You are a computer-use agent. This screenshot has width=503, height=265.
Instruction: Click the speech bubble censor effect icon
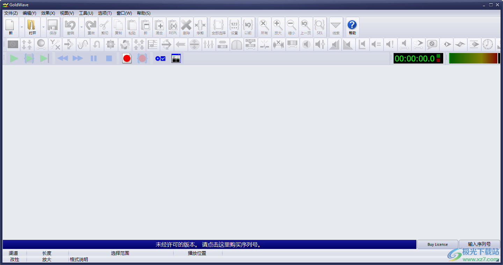pos(432,45)
